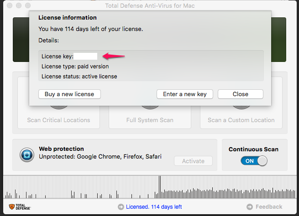The width and height of the screenshot is (299, 216).
Task: Activate web protection for browsers
Action: pyautogui.click(x=193, y=161)
